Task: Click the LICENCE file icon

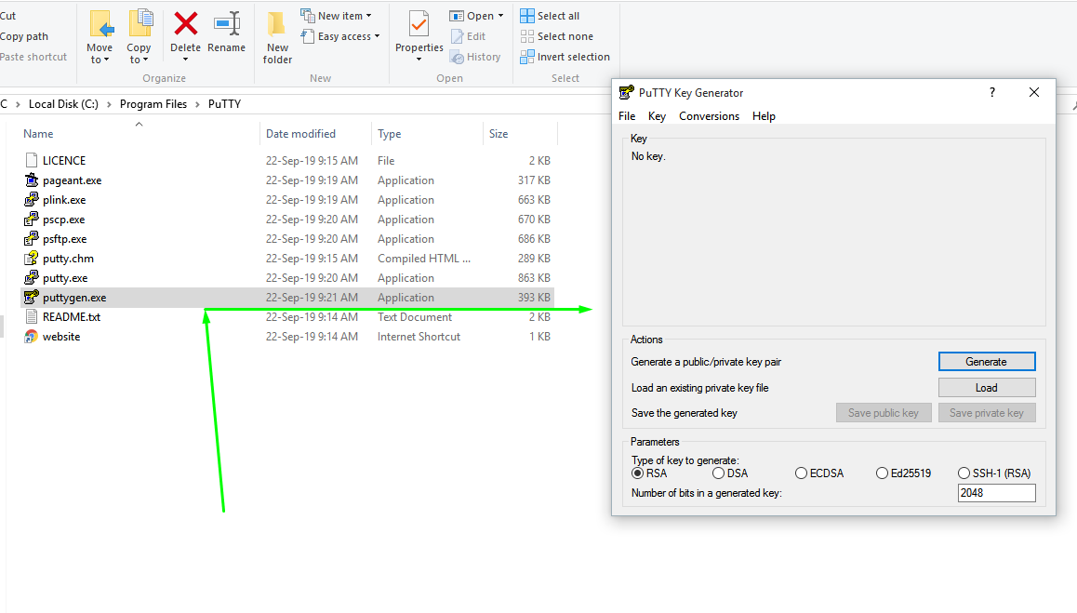Action: (x=31, y=160)
